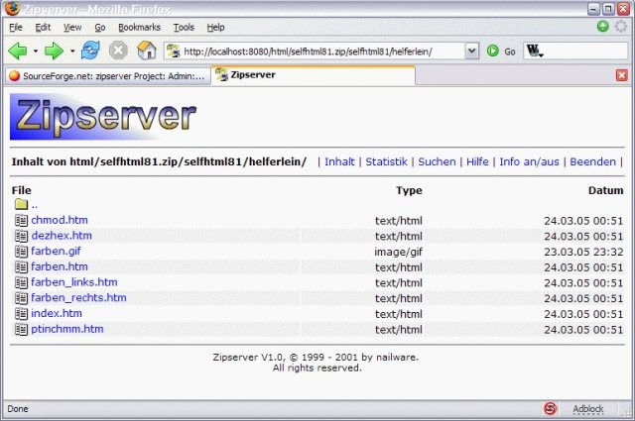Image resolution: width=635 pixels, height=421 pixels.
Task: Open the Forward button history dropdown
Action: click(x=70, y=50)
